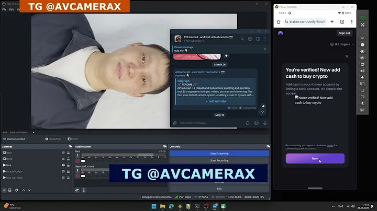Click Start Recording in Controls
This screenshot has height=211, width=377.
pos(219,160)
